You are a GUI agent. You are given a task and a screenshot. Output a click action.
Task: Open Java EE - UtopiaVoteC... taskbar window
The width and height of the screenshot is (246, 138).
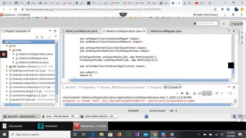[x=21, y=117]
